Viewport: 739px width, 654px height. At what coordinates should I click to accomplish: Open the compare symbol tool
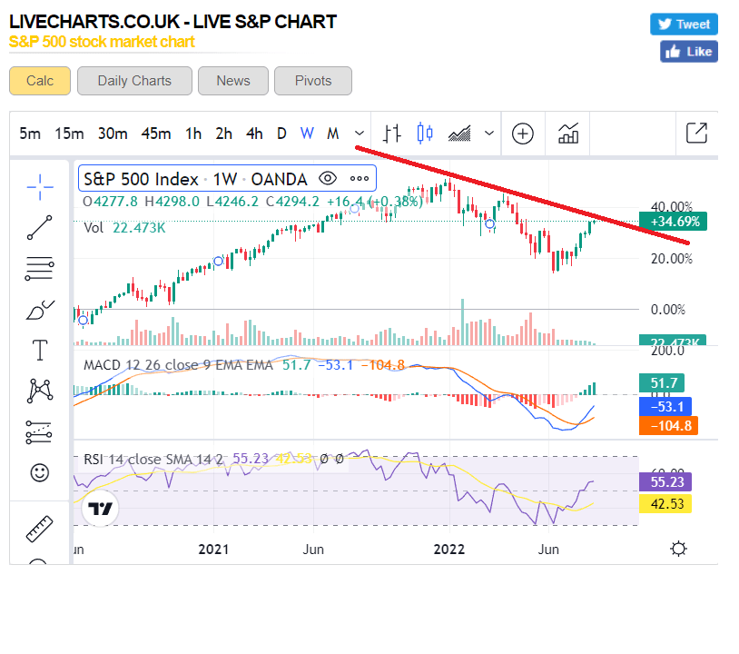[x=523, y=134]
